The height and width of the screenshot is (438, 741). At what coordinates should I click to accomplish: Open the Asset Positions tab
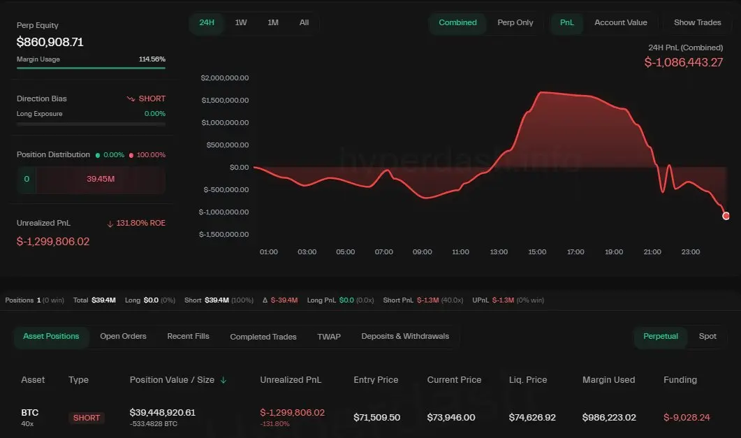pos(51,336)
